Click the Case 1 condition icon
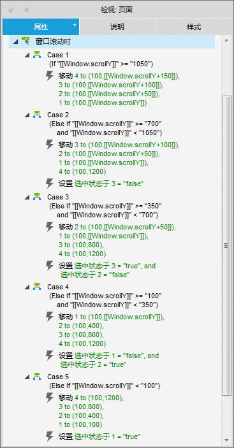The image size is (234, 448). (37, 54)
